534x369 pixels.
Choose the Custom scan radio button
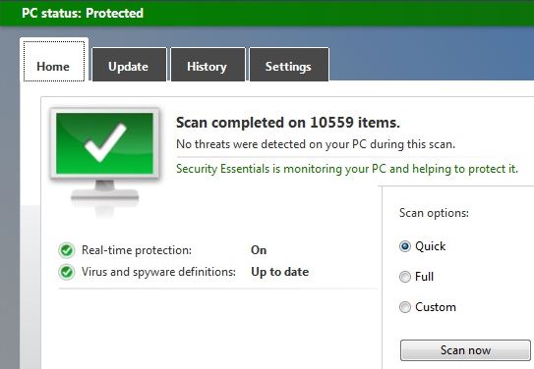[x=405, y=307]
